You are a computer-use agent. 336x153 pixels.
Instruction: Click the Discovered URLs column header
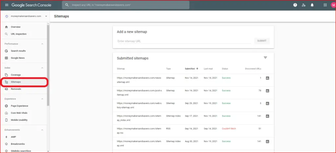pyautogui.click(x=253, y=69)
